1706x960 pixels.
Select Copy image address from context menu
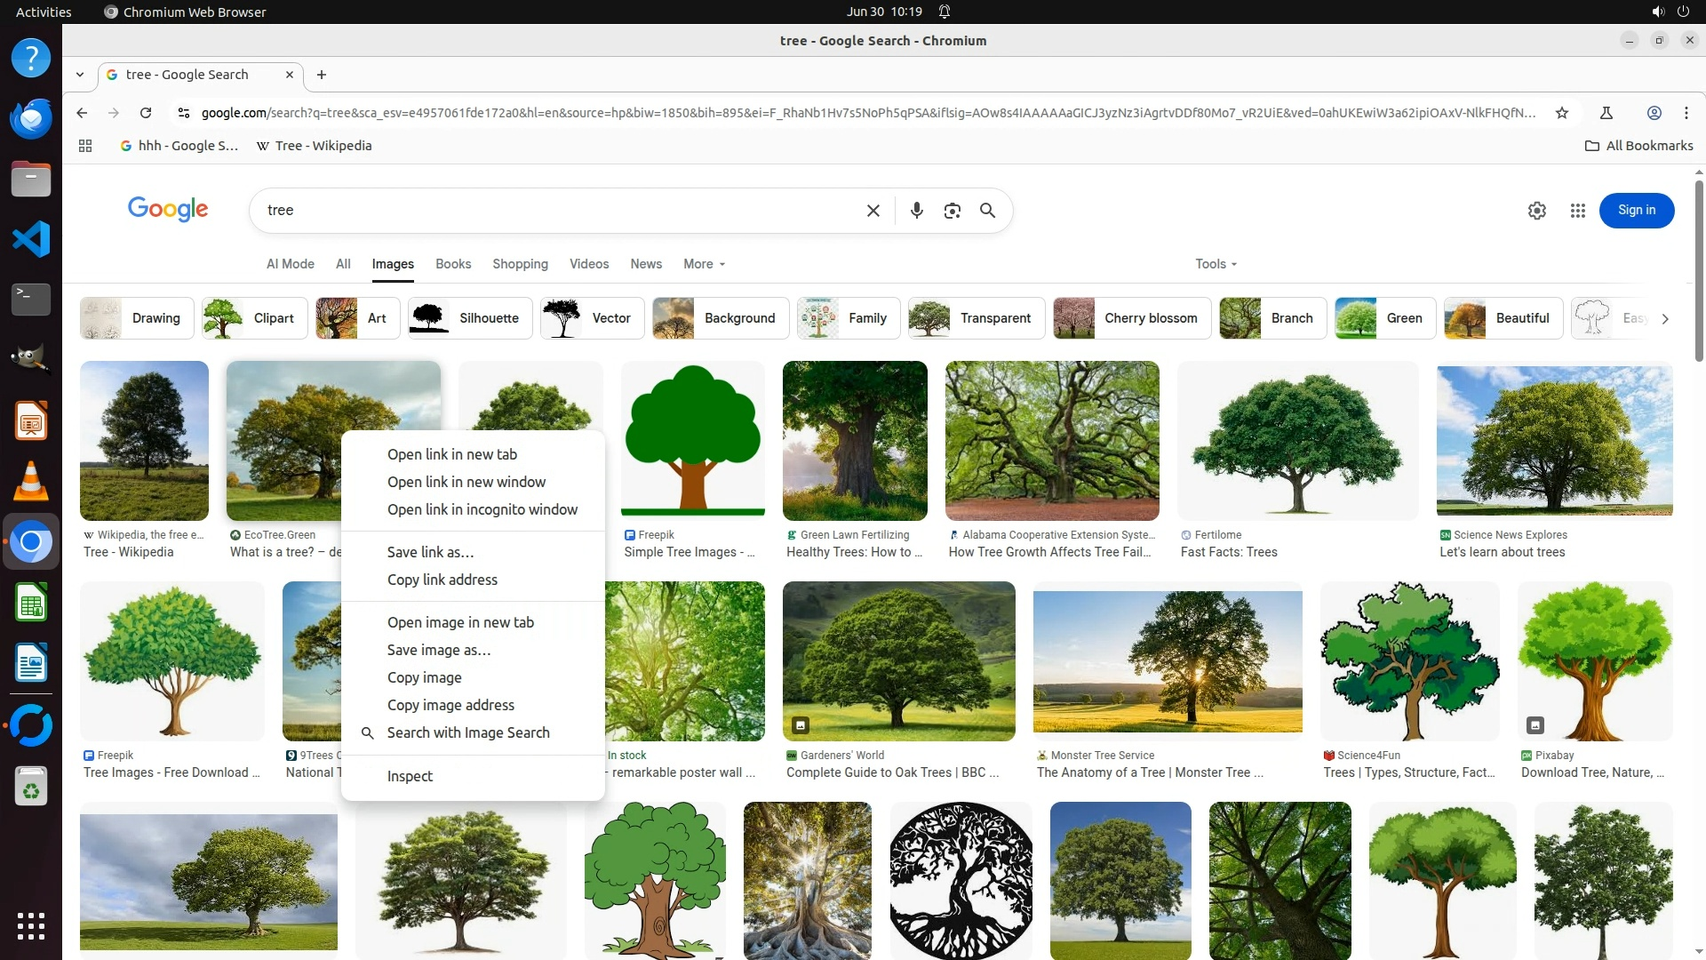pos(450,705)
